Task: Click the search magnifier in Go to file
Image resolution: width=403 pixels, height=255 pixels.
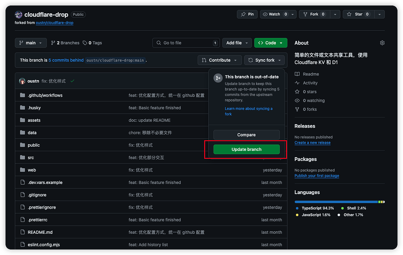Action: [159, 43]
